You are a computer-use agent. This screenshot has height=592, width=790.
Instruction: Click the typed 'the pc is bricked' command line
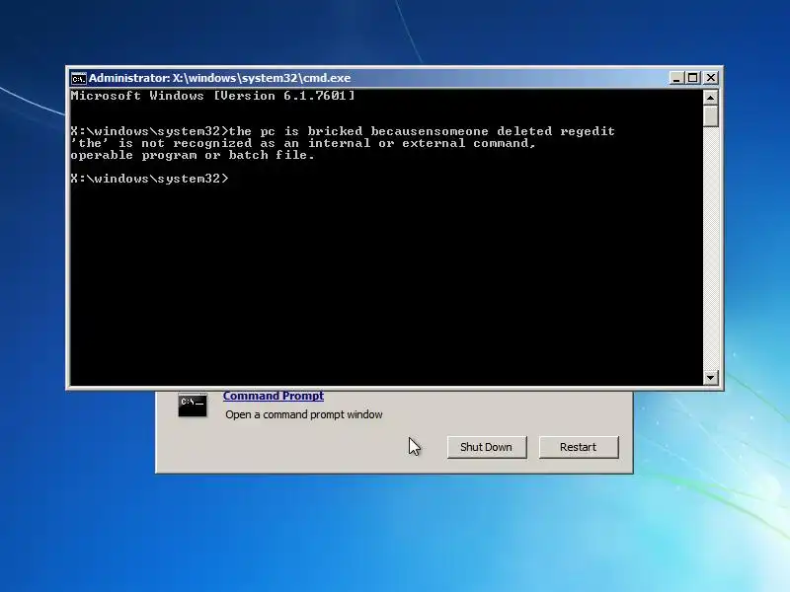pos(343,131)
